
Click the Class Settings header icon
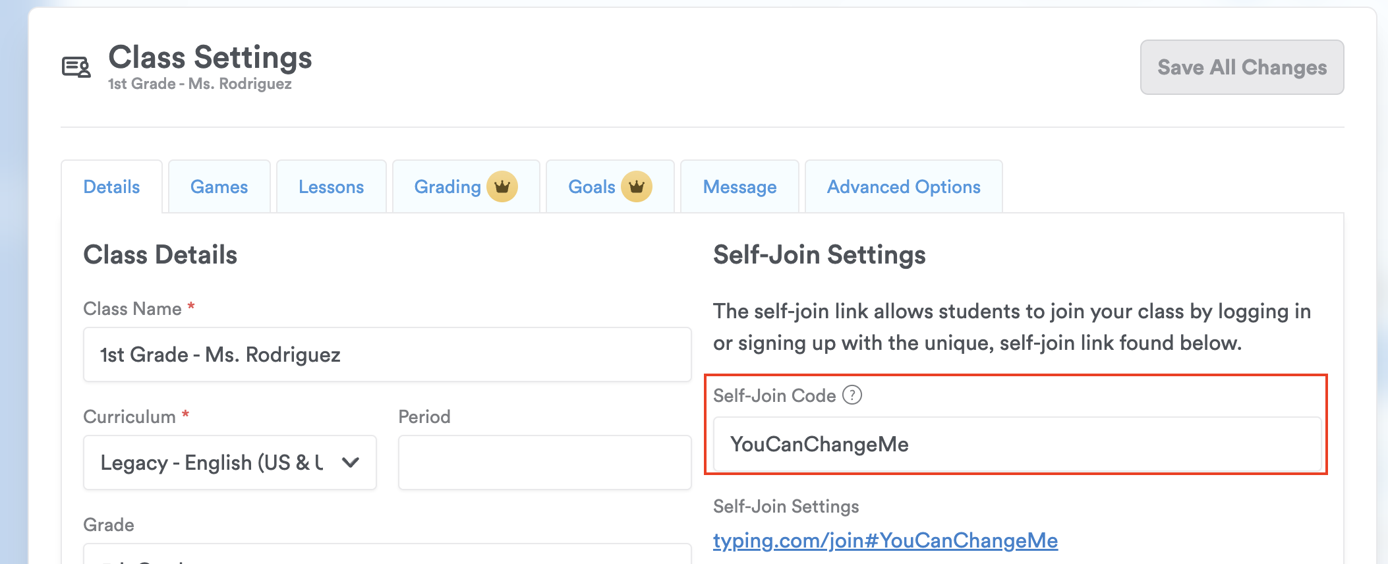[x=76, y=67]
